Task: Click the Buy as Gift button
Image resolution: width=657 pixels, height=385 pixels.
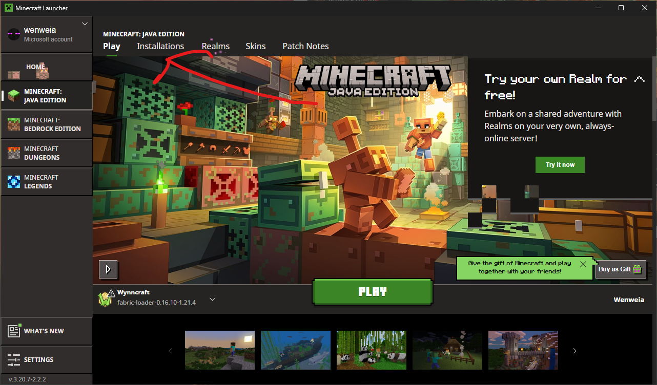Action: click(x=620, y=269)
